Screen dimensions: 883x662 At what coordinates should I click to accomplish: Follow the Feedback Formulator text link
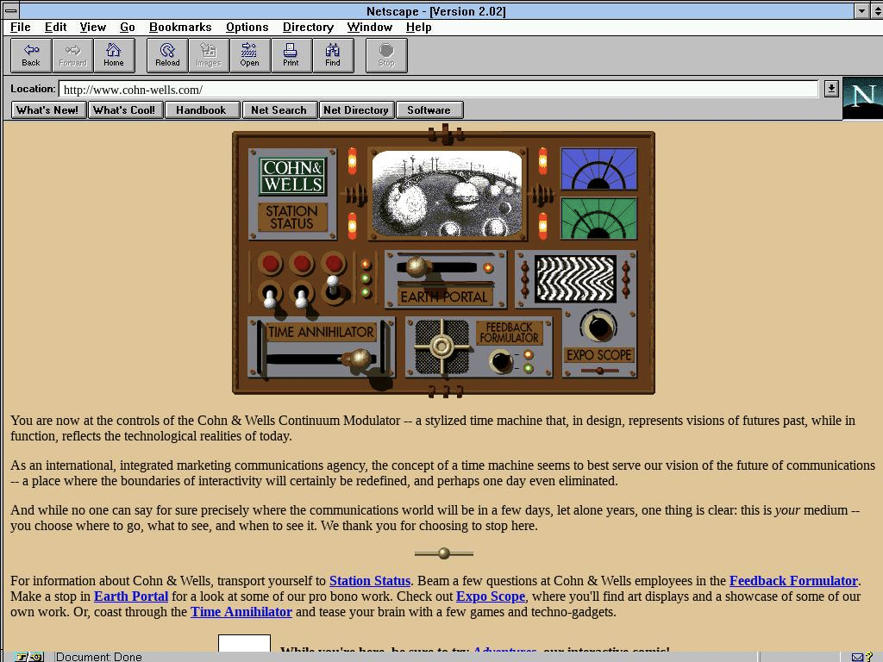point(793,581)
